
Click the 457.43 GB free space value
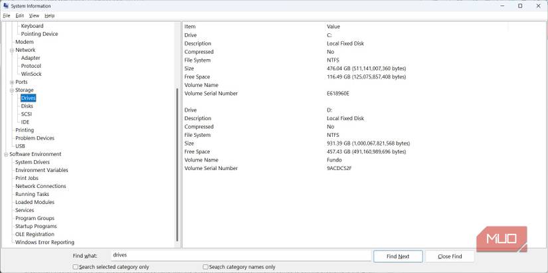point(366,151)
